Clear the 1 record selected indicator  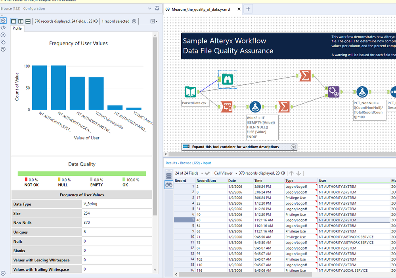134,21
